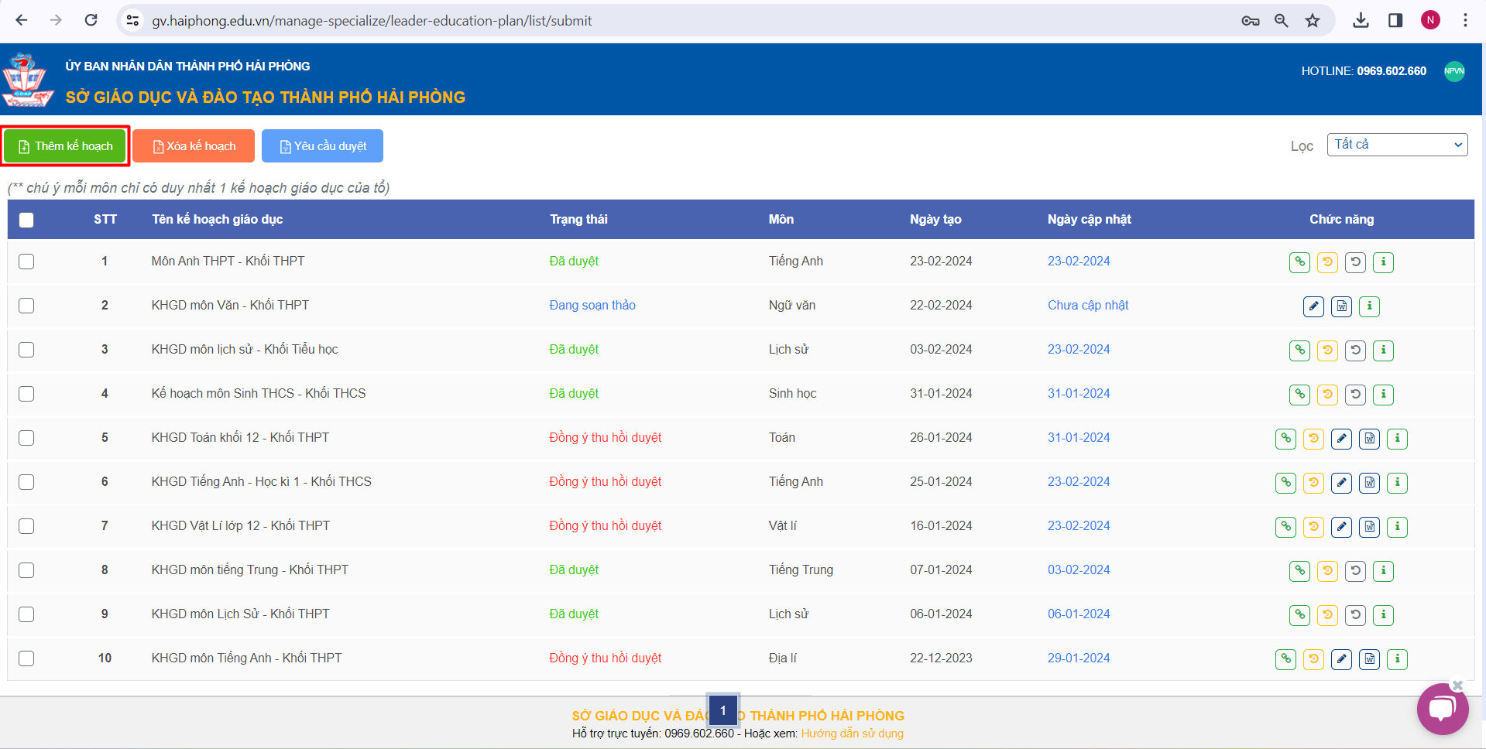Image resolution: width=1486 pixels, height=749 pixels.
Task: Open the Lọc filter dropdown showing Tất cả
Action: click(x=1397, y=145)
